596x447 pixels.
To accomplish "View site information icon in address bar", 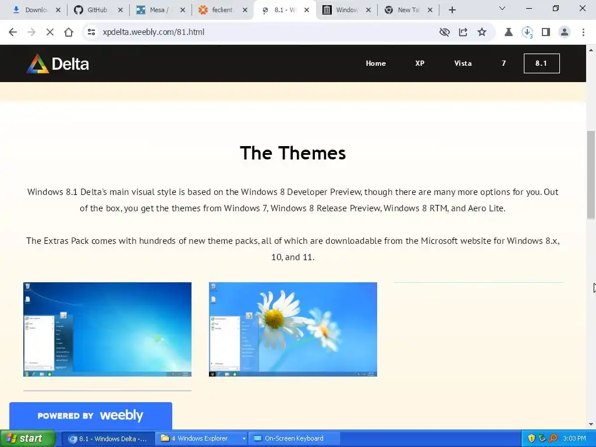I will pyautogui.click(x=91, y=32).
